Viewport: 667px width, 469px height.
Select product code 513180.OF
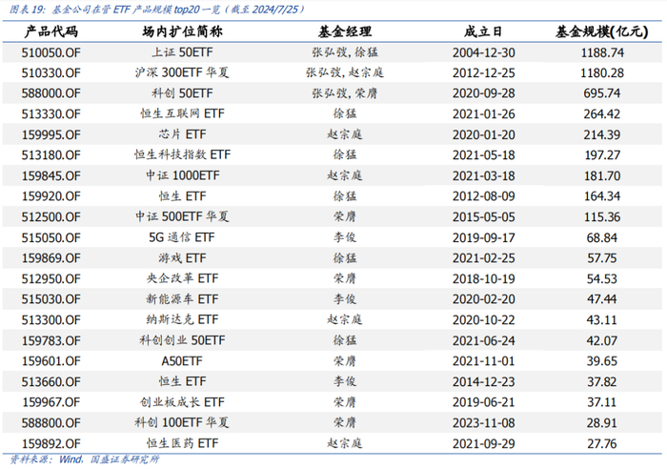click(51, 155)
